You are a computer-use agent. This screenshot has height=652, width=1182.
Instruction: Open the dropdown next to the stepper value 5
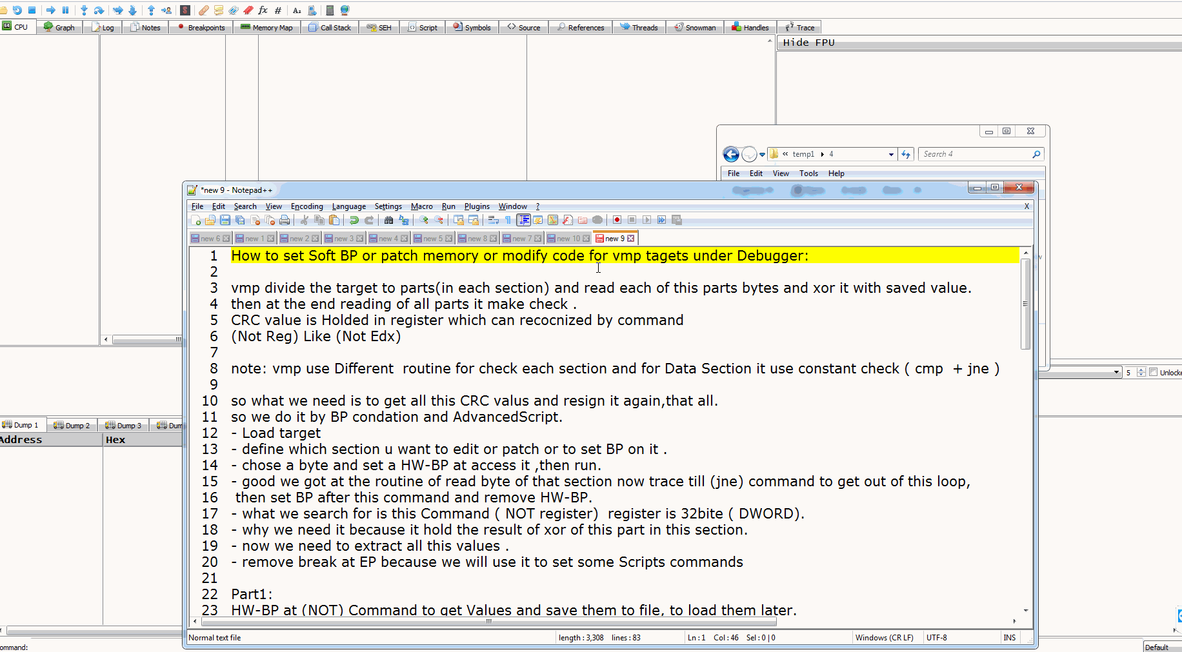pos(1116,372)
